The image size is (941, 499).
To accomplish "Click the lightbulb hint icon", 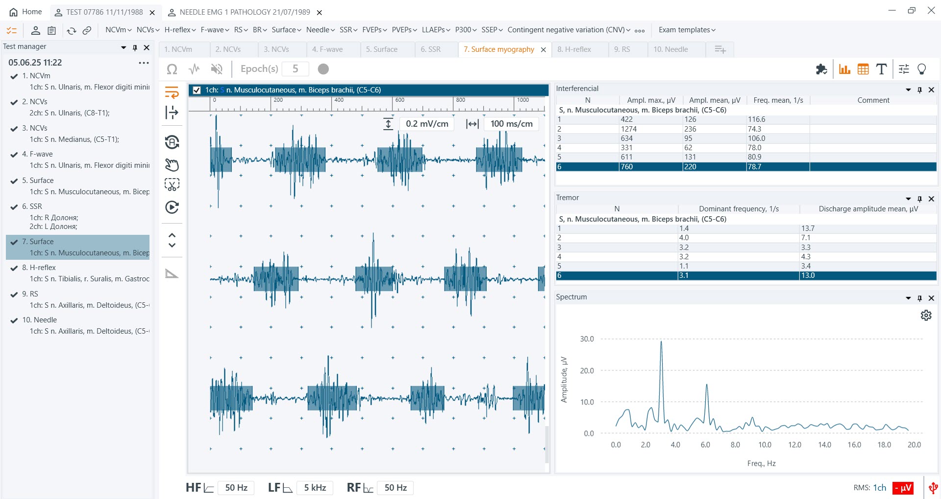I will 922,69.
